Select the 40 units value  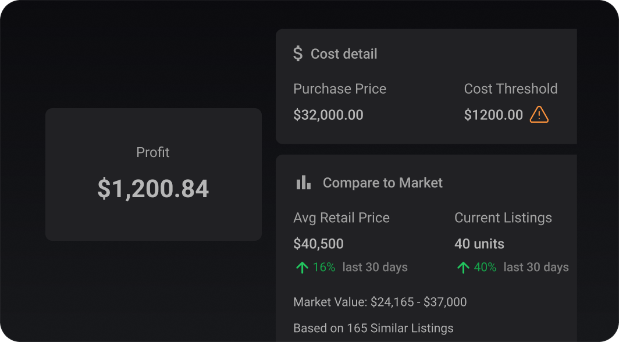point(479,244)
